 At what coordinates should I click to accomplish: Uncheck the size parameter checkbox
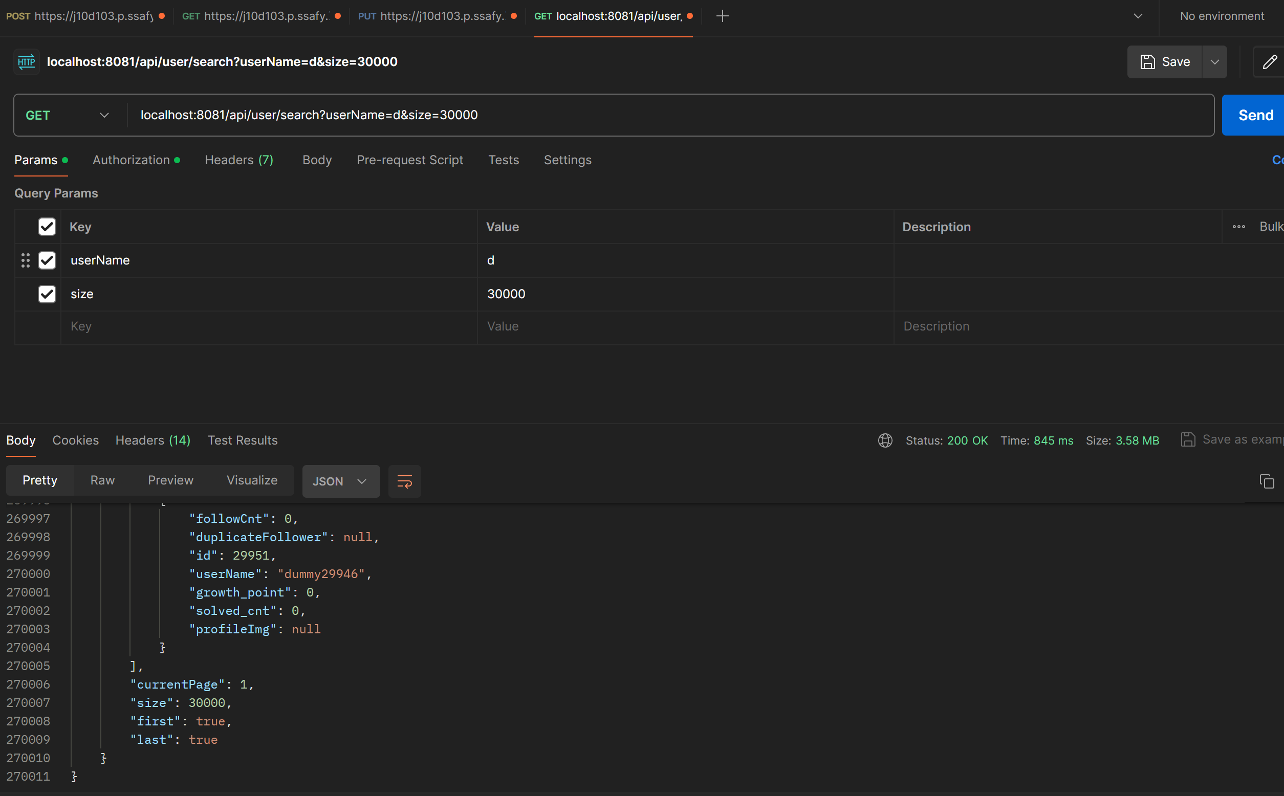[47, 294]
